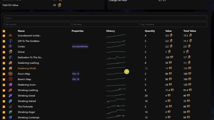Click the Deafening Loathing essence icon
This screenshot has width=214, height=120.
pos(10,63)
